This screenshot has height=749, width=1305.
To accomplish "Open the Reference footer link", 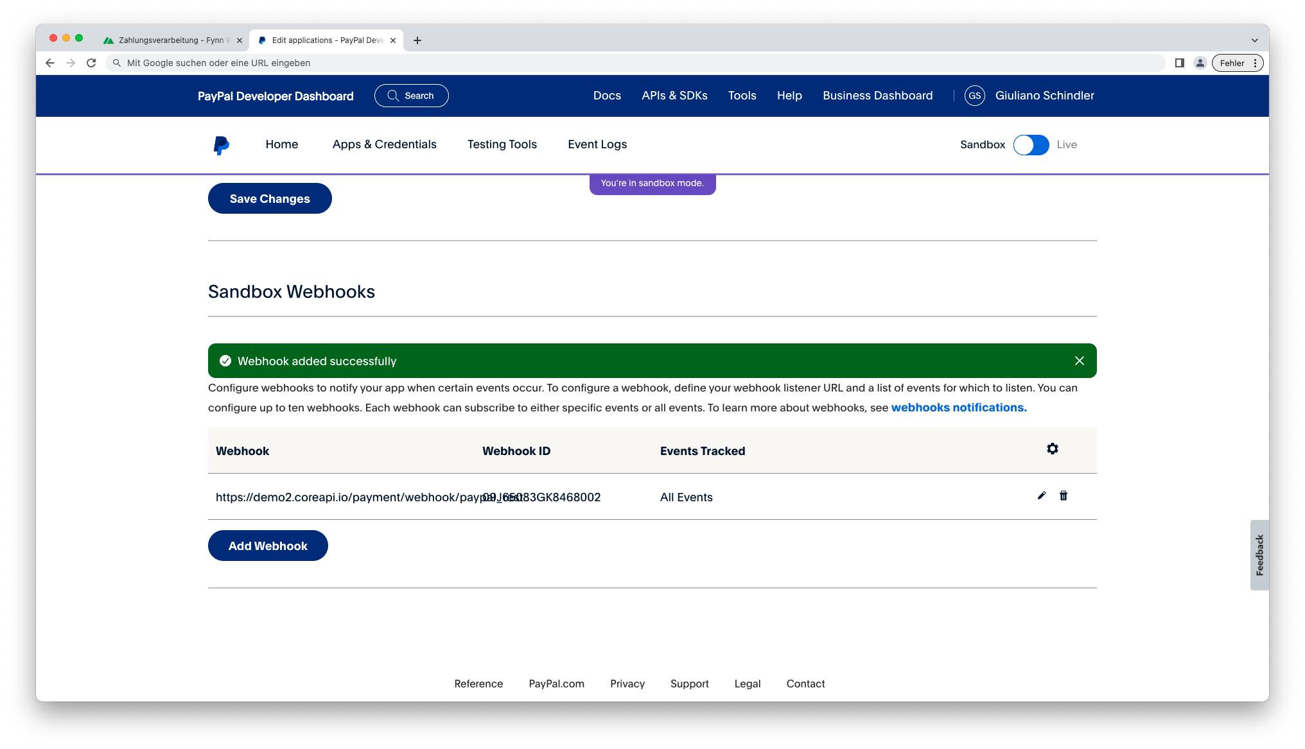I will click(x=478, y=684).
